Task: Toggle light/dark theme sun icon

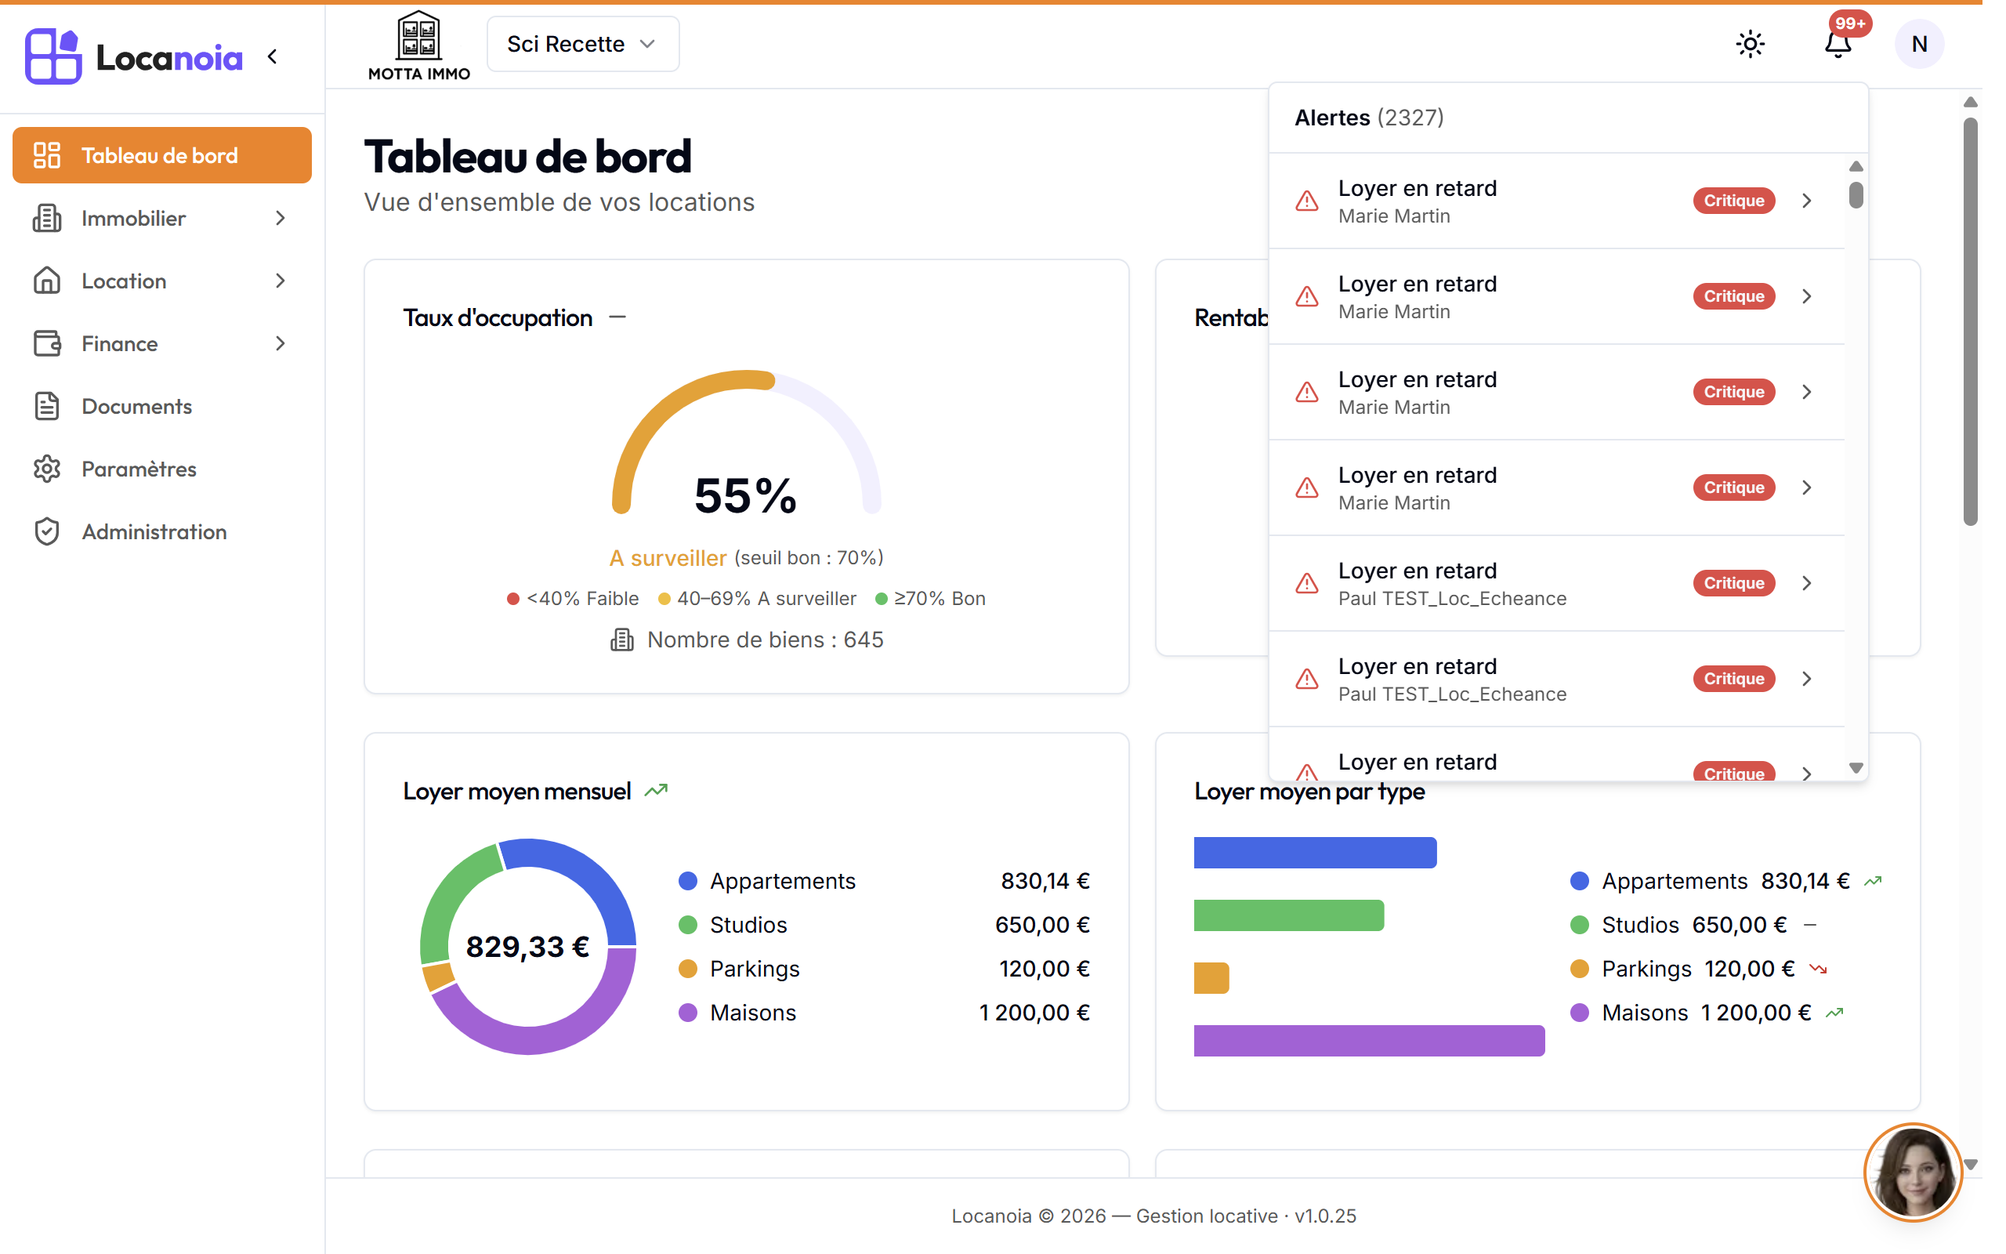Action: pyautogui.click(x=1750, y=44)
